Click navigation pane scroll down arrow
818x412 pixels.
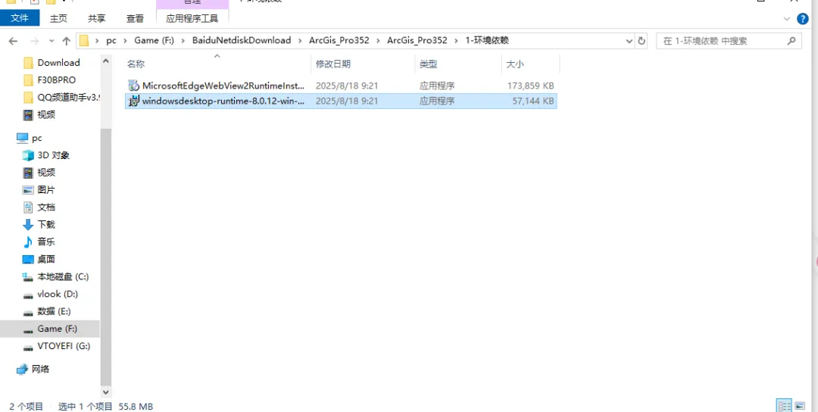coord(106,392)
